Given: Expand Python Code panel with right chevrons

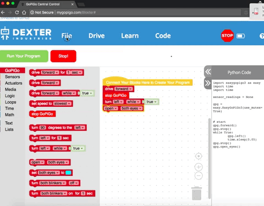Looking at the screenshot, I should [208, 83].
